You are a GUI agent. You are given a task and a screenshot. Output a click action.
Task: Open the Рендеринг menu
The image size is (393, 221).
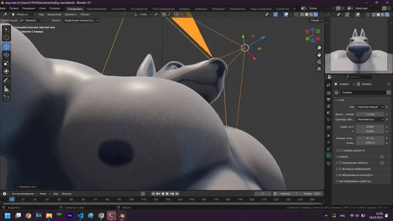tap(28, 8)
